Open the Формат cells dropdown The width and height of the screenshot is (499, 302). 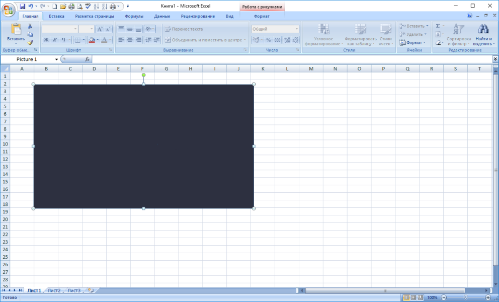coord(412,42)
